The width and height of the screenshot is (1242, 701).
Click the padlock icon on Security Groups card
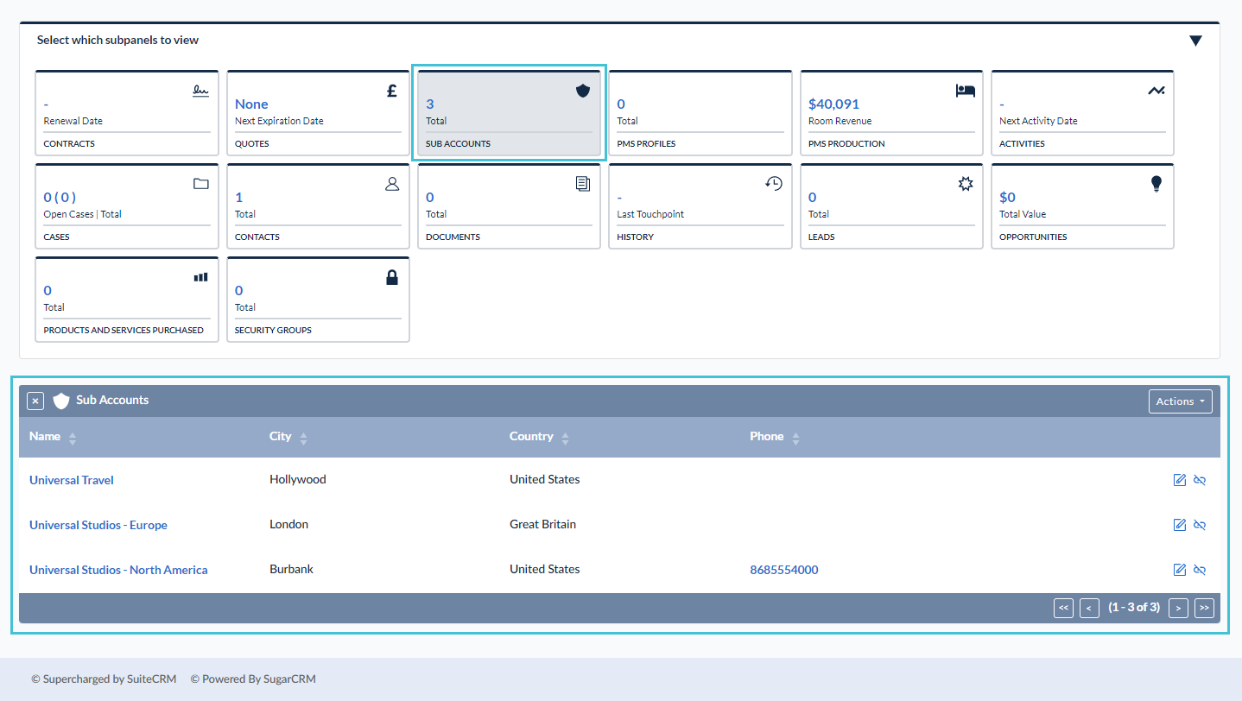point(392,277)
